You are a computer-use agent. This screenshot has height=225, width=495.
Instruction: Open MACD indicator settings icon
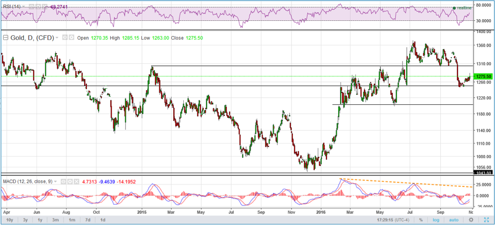tap(71, 181)
